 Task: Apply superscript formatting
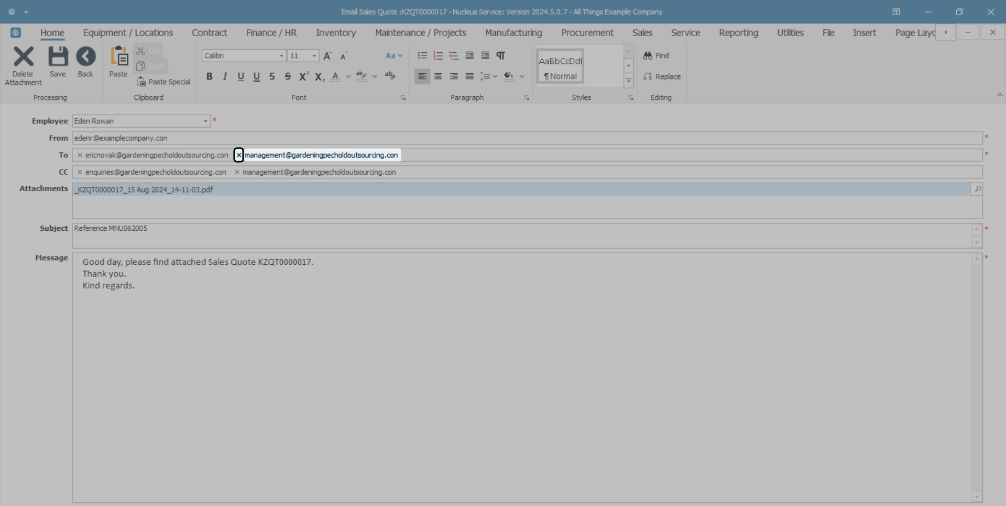[x=304, y=76]
